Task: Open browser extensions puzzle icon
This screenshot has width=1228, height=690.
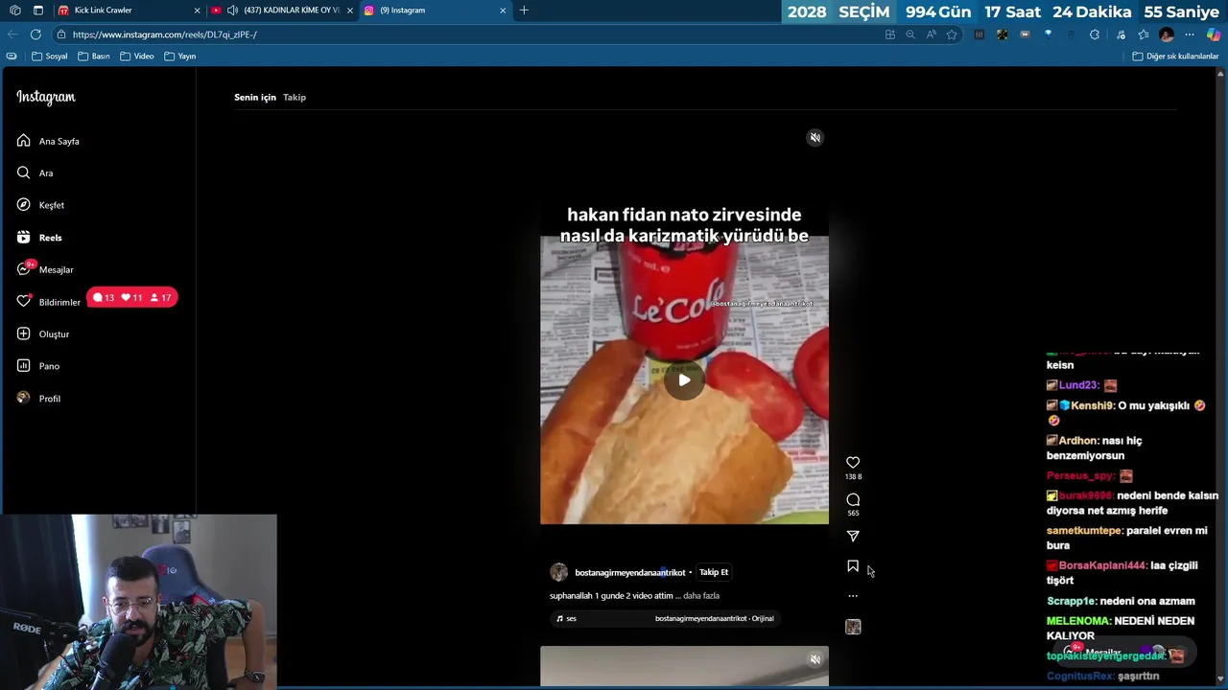Action: click(1095, 34)
